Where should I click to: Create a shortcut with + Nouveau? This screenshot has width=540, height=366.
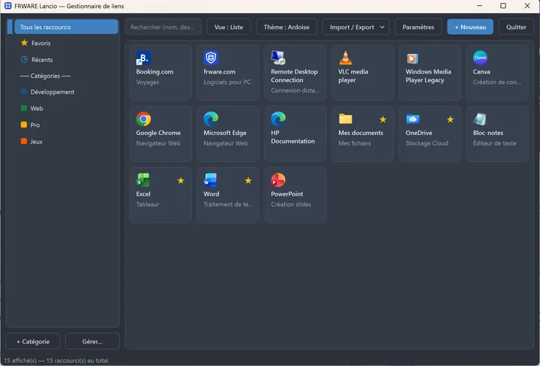[x=470, y=27]
